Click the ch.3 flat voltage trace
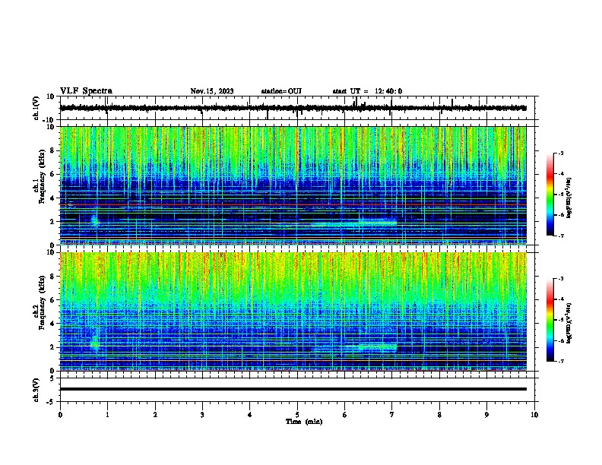Image resolution: width=602 pixels, height=465 pixels. coord(293,389)
